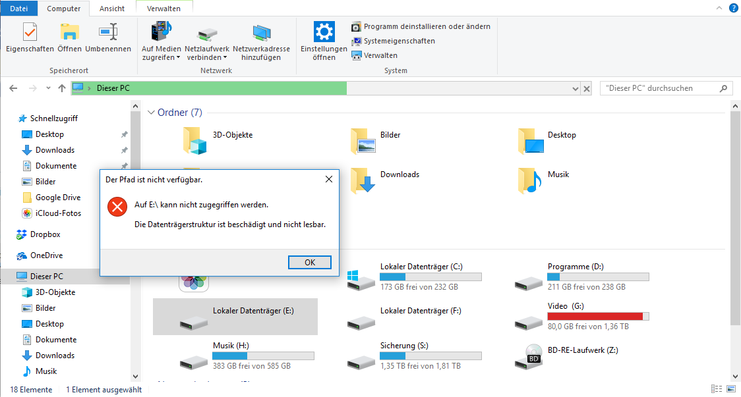Click the pin icon beside Downloads
741x397 pixels.
pyautogui.click(x=125, y=150)
